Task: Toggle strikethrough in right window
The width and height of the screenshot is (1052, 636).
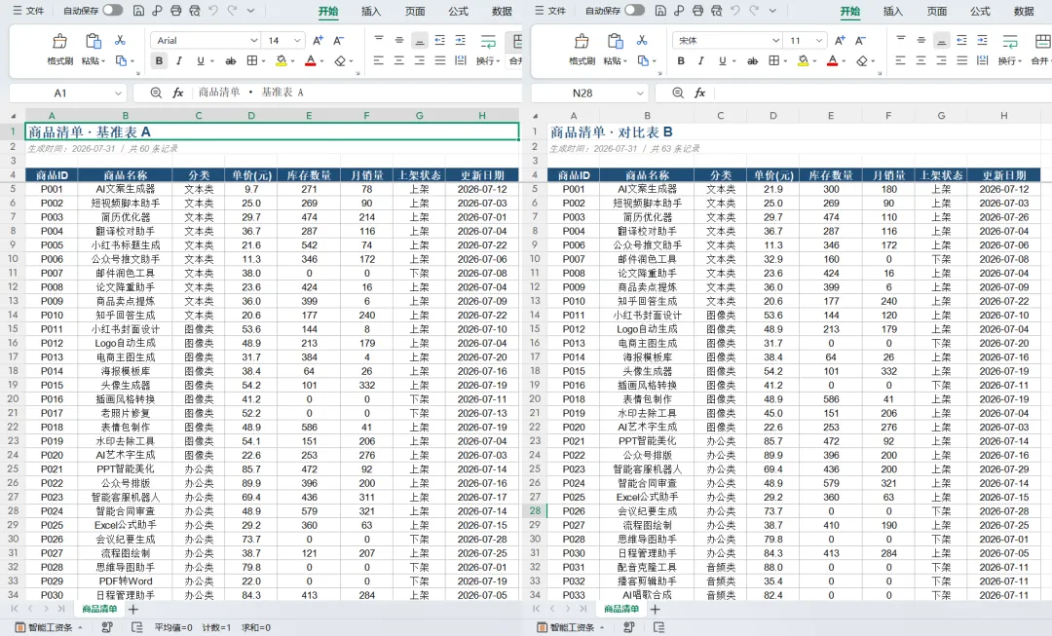Action: (x=753, y=61)
